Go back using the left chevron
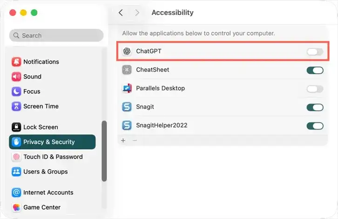Image resolution: width=338 pixels, height=219 pixels. point(121,13)
